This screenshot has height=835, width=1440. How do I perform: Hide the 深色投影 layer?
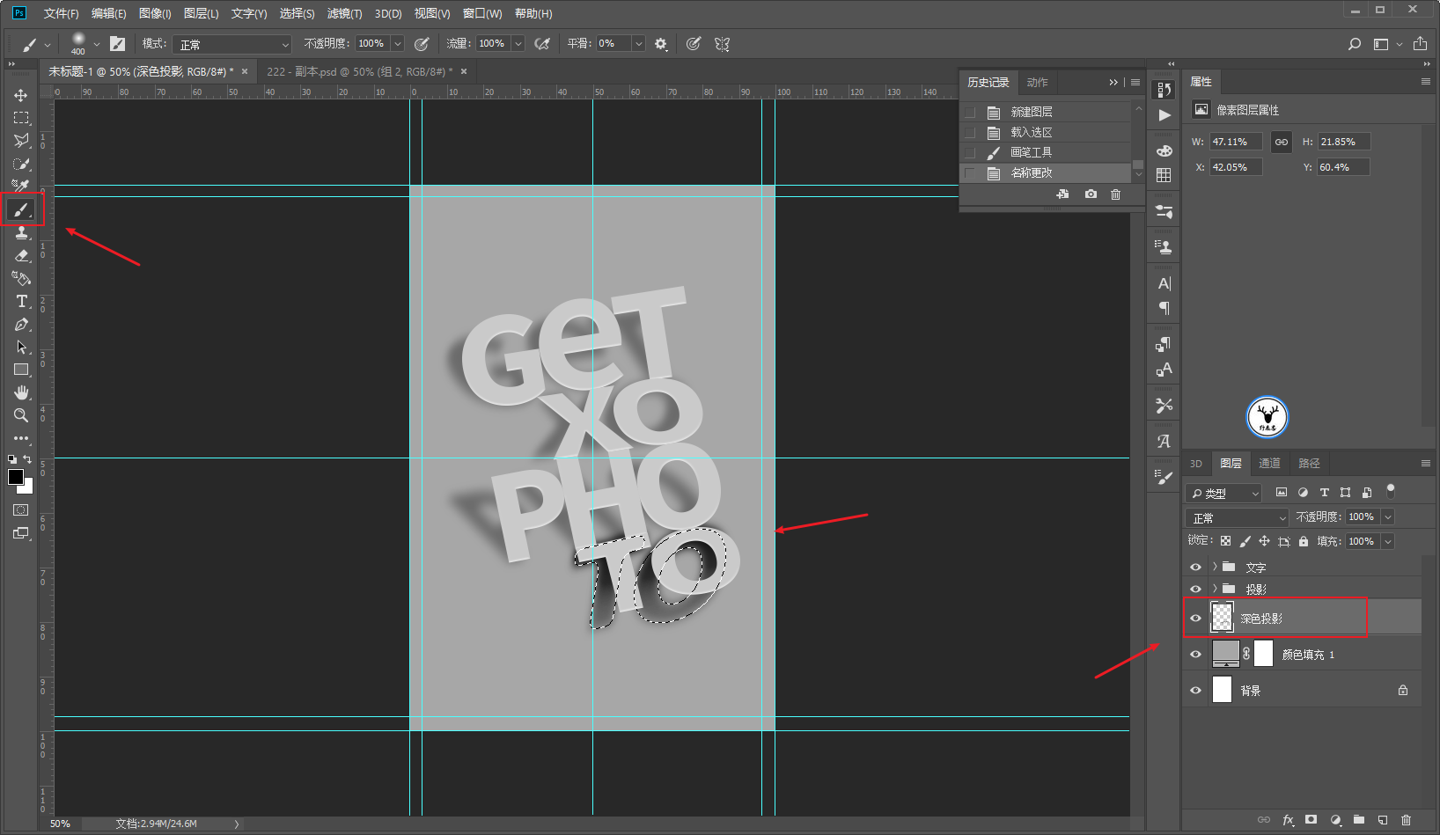[1195, 618]
